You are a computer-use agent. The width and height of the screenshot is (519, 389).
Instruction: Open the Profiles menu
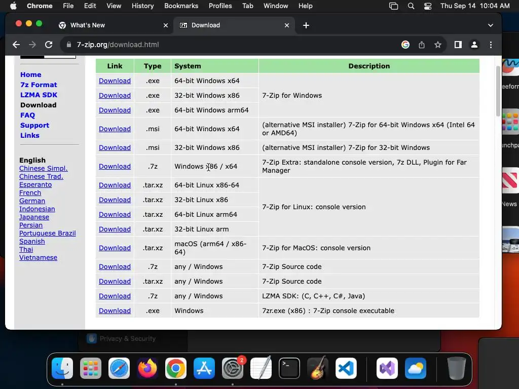(x=220, y=6)
